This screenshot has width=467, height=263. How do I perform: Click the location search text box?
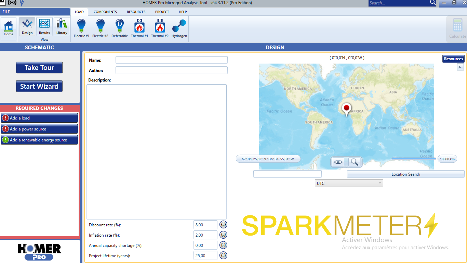[x=288, y=174]
